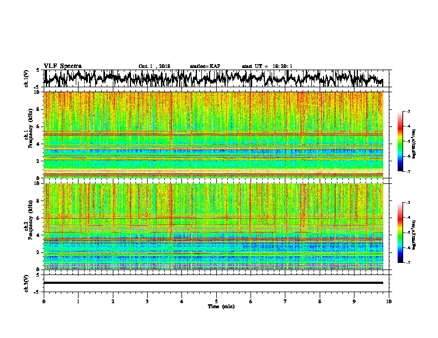Click time-axis tick label "0"
438x338 pixels.
(x=44, y=302)
